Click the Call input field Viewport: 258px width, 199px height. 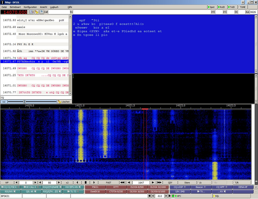coord(59,12)
